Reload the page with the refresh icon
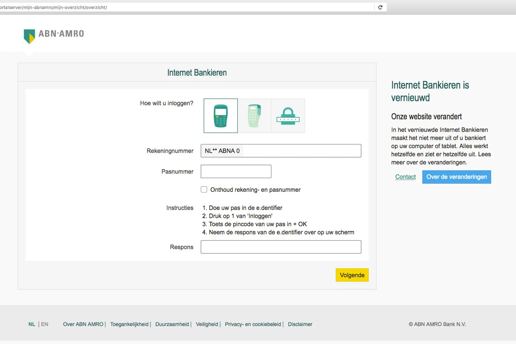This screenshot has width=516, height=344. (380, 7)
